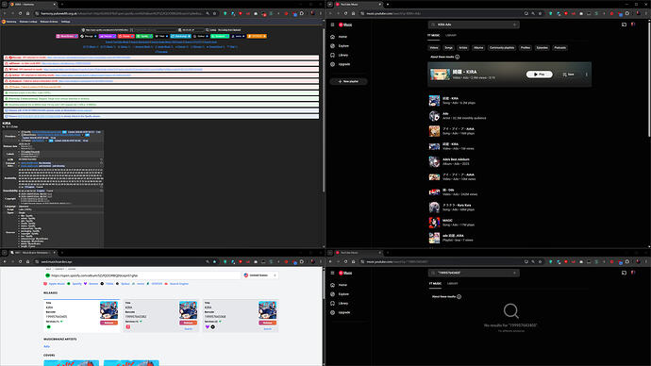Open the United States region dropdown

[260, 275]
